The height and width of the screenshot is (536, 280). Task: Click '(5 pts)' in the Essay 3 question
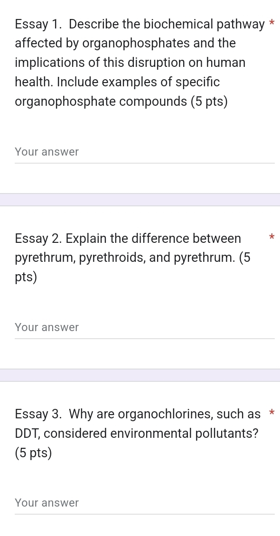click(34, 453)
